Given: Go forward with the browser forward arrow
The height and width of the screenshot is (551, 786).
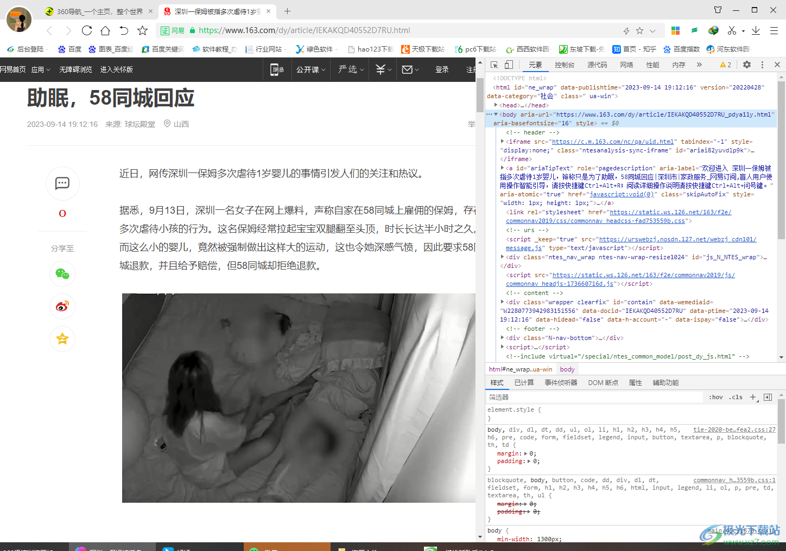Looking at the screenshot, I should click(x=68, y=30).
